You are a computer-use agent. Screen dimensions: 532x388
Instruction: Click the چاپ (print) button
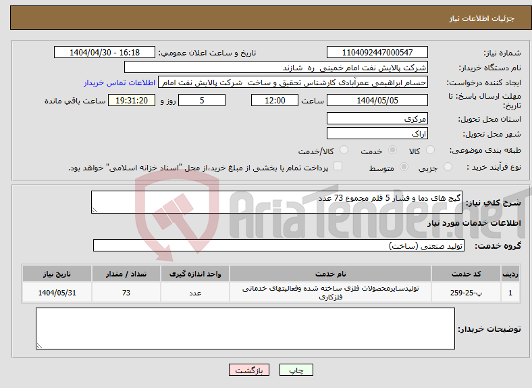pos(296,370)
